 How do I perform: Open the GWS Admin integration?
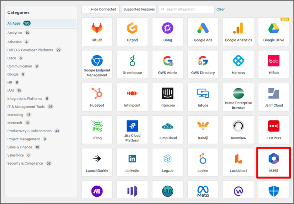[x=168, y=64]
